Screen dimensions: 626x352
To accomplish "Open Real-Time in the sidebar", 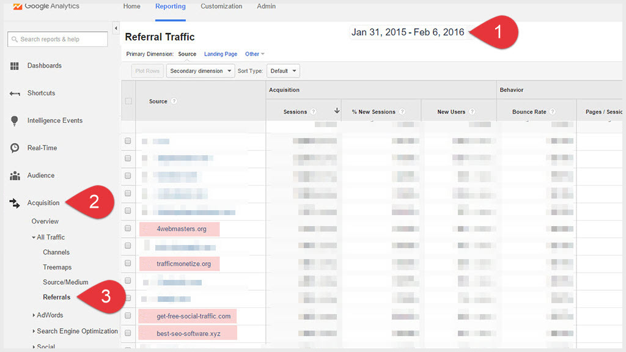I will [42, 148].
